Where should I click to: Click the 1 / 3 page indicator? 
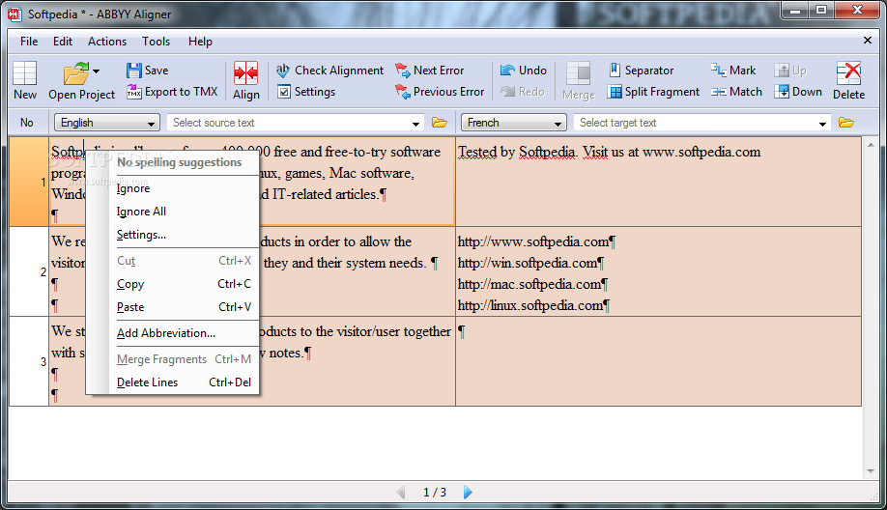[x=435, y=493]
